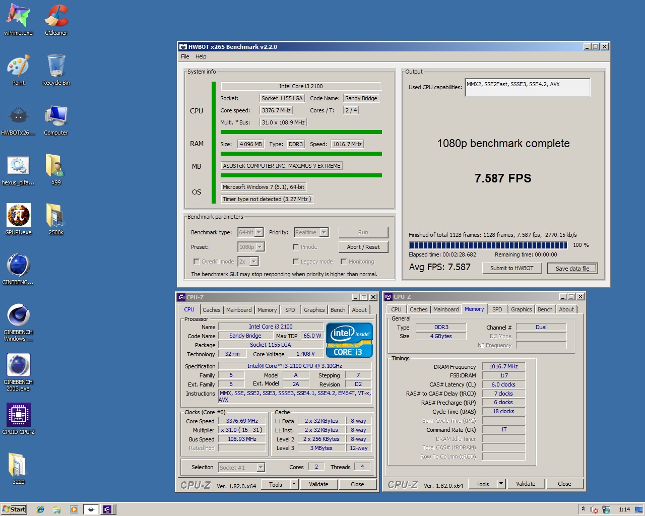Open the Benchmark type 64-bit dropdown
The height and width of the screenshot is (516, 645).
point(259,232)
